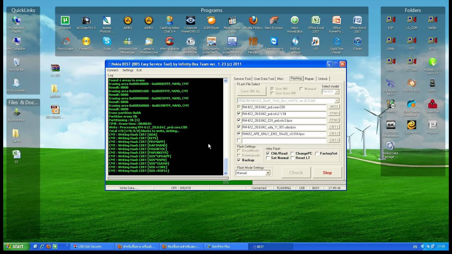Launch ACDSee Pro 3 icon
This screenshot has height=254, width=452.
(86, 20)
